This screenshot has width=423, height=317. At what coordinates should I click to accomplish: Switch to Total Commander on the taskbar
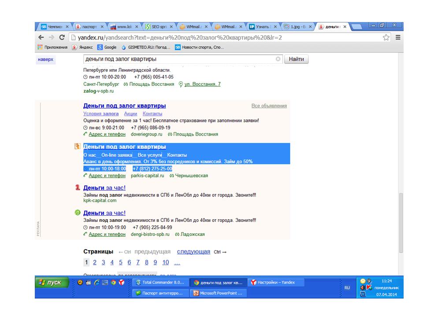tap(160, 282)
